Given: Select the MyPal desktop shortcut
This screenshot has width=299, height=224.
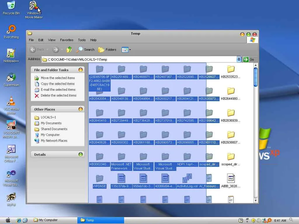Looking at the screenshot, I should coord(11,199).
